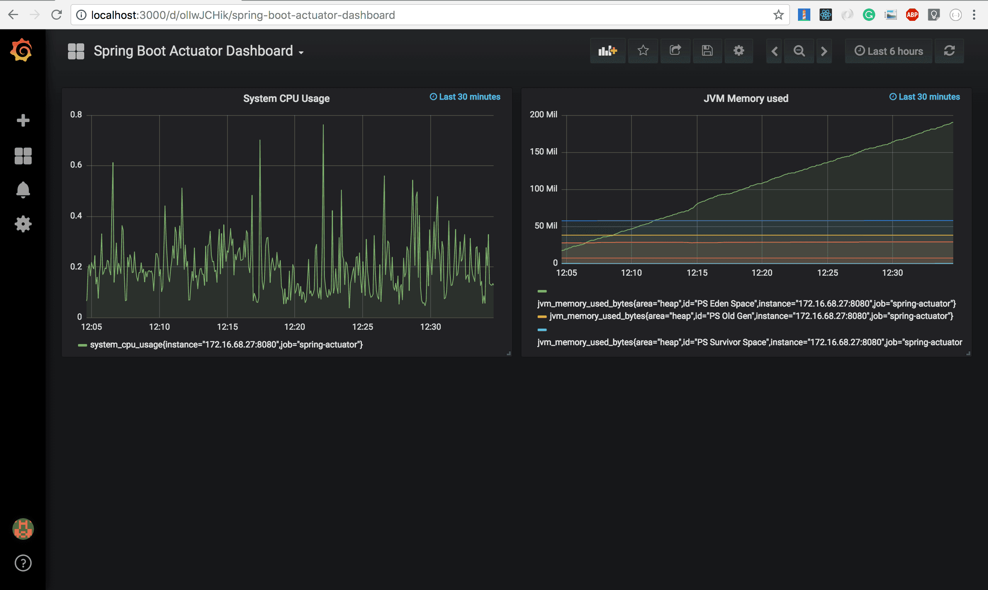
Task: Open the Spring Boot Actuator Dashboard title dropdown
Action: pos(197,51)
